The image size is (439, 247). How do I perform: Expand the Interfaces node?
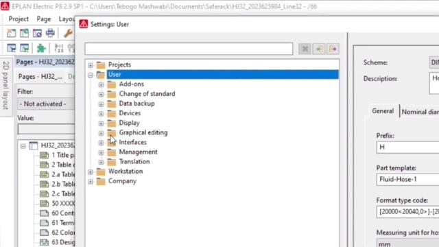pos(101,143)
